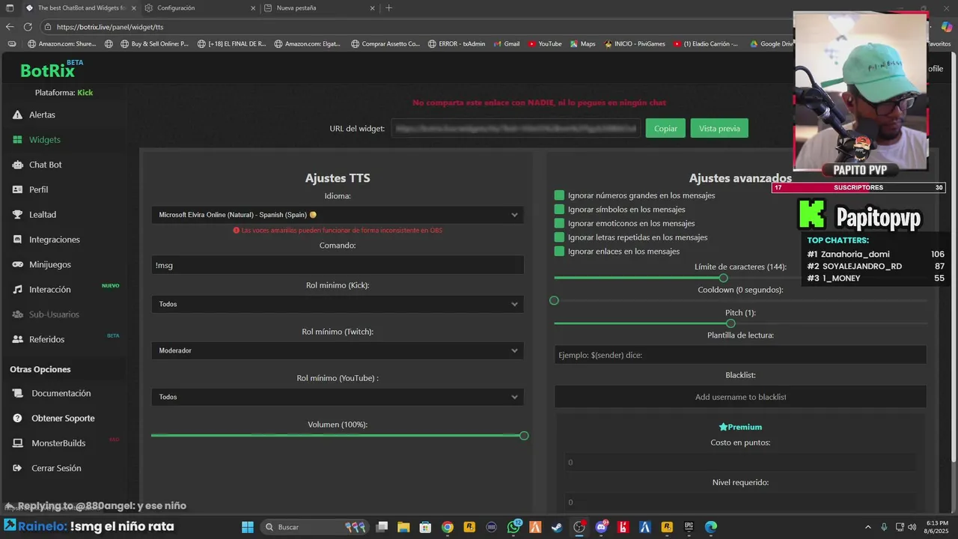This screenshot has height=539, width=958.
Task: Open the Rol mínimo (Twitch) dropdown
Action: [x=338, y=350]
